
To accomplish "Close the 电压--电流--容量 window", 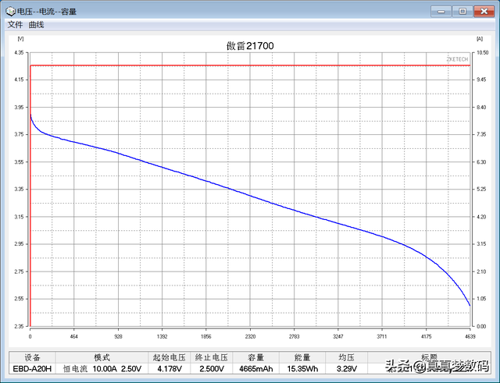I will 484,12.
